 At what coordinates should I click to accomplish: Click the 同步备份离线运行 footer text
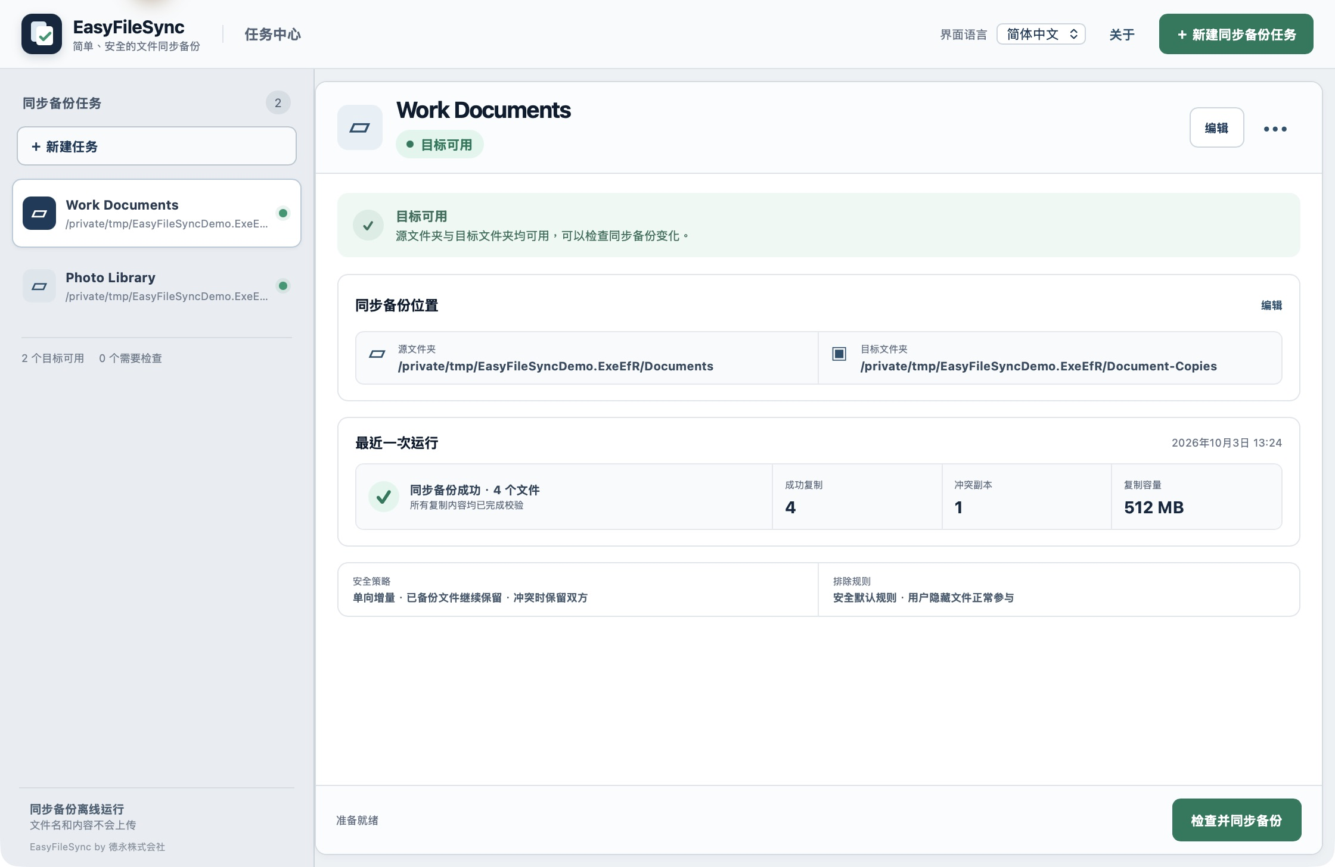click(x=77, y=809)
